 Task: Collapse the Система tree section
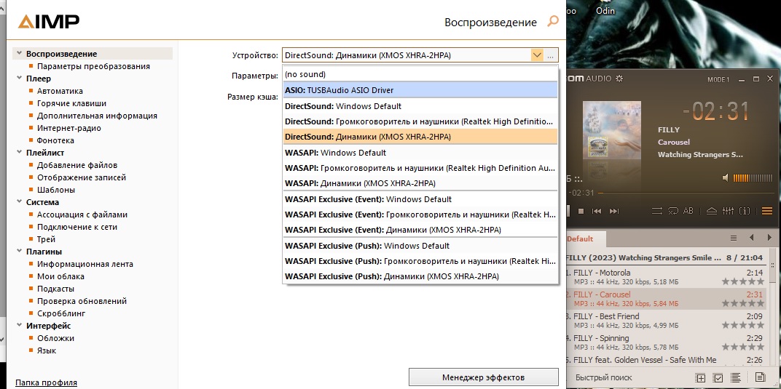20,201
